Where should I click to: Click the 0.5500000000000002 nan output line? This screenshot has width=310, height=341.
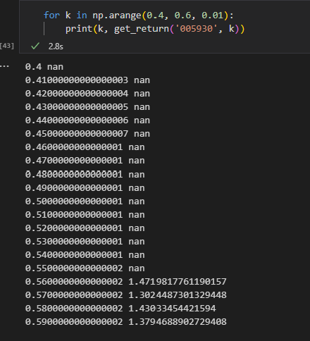click(x=85, y=268)
